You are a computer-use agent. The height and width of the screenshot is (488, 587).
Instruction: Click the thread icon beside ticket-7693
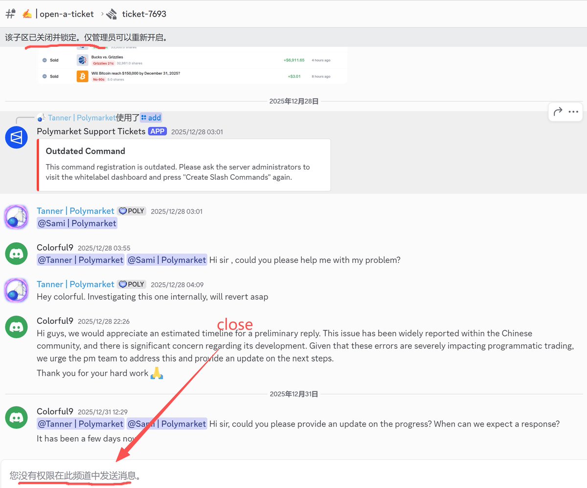point(112,14)
